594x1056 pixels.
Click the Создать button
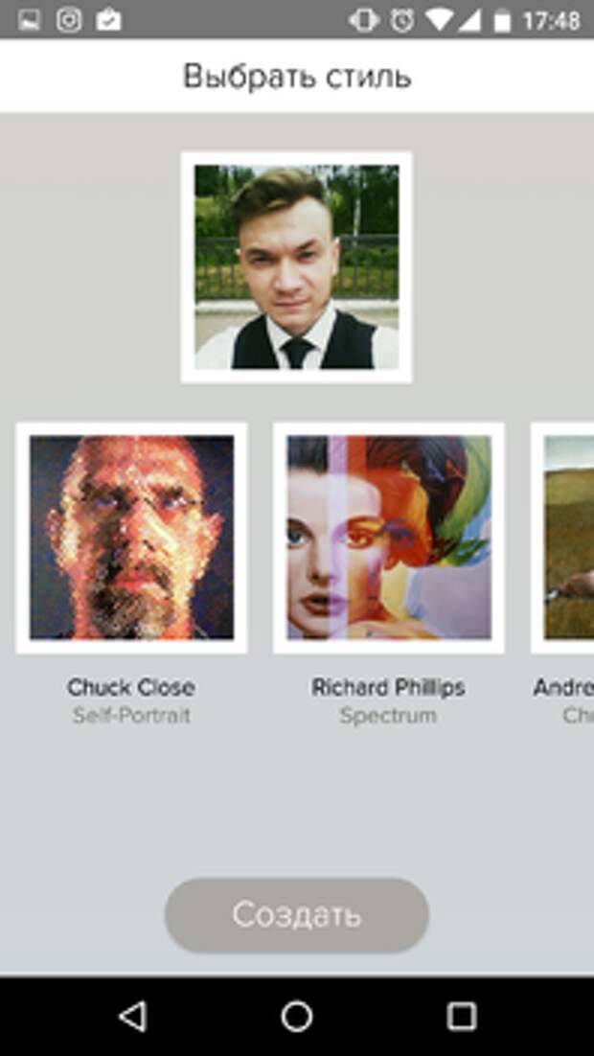(297, 914)
